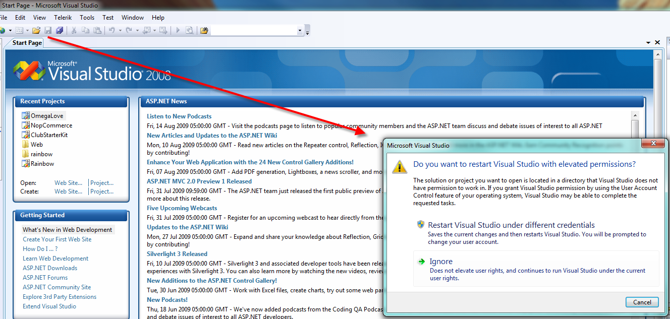This screenshot has height=319, width=670.
Task: Click the lowercase rainbow folder icon
Action: coord(26,154)
